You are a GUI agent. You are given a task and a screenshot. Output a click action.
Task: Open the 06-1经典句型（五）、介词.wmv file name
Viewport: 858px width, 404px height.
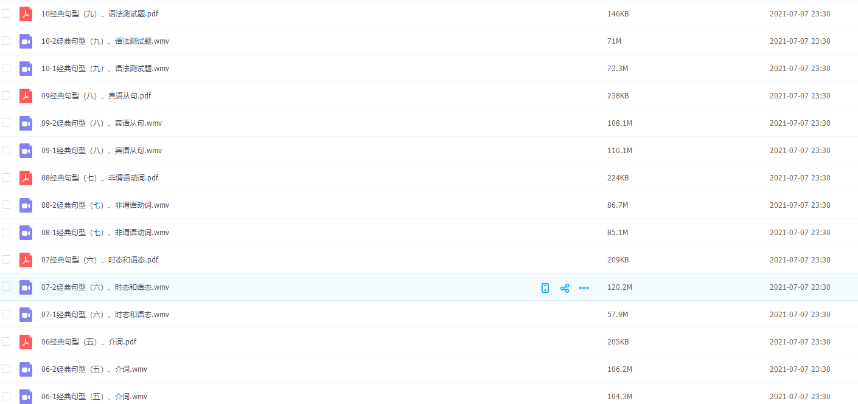tap(94, 397)
